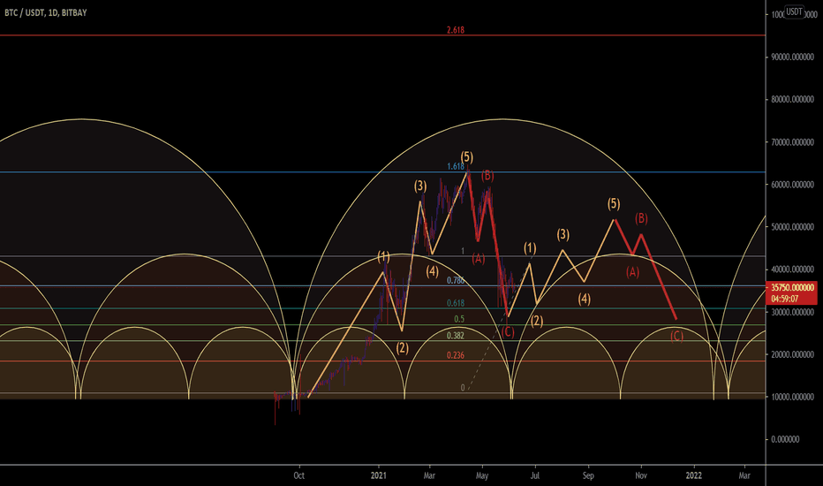Select the orange (3) label left of 1.618 peak
The height and width of the screenshot is (486, 823).
(420, 186)
